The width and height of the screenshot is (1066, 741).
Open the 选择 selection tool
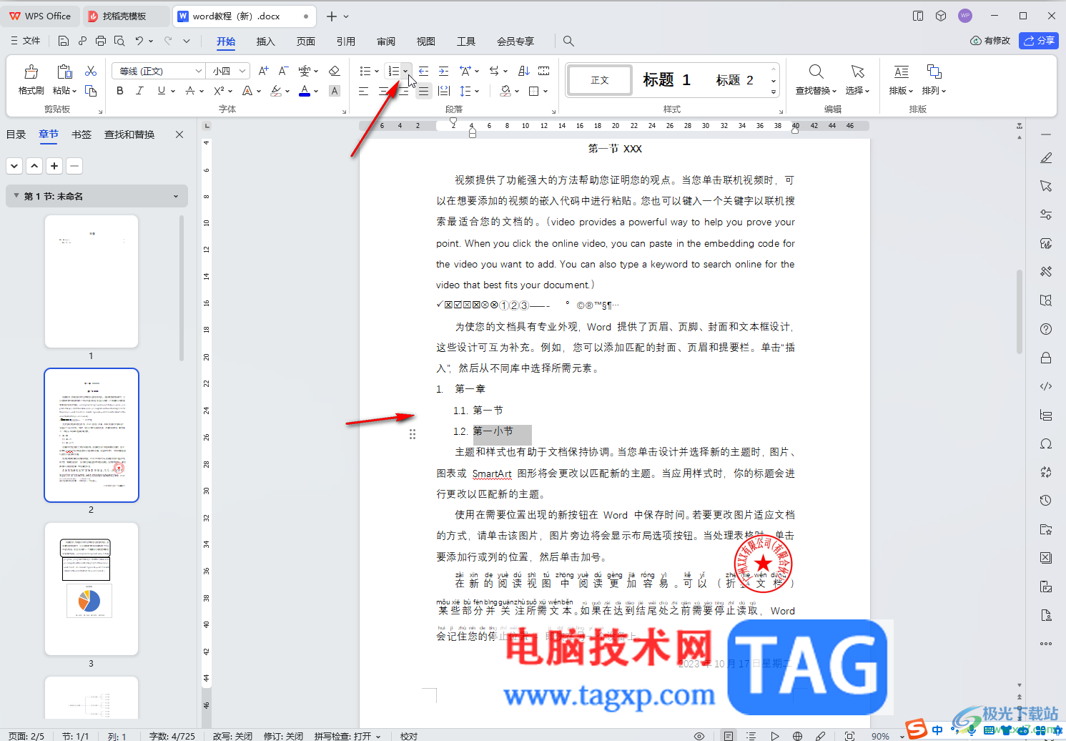(x=857, y=79)
